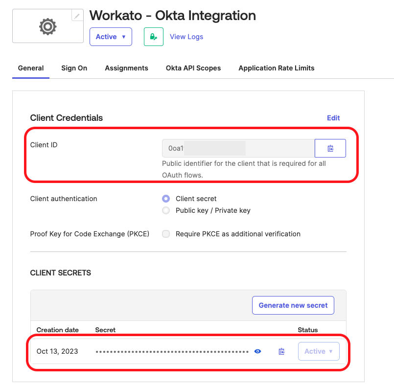Copy the Client ID using the clipboard icon
Viewport: 394px width, 387px height.
330,148
